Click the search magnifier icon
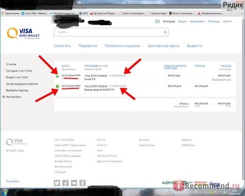The image size is (245, 196). (x=165, y=32)
